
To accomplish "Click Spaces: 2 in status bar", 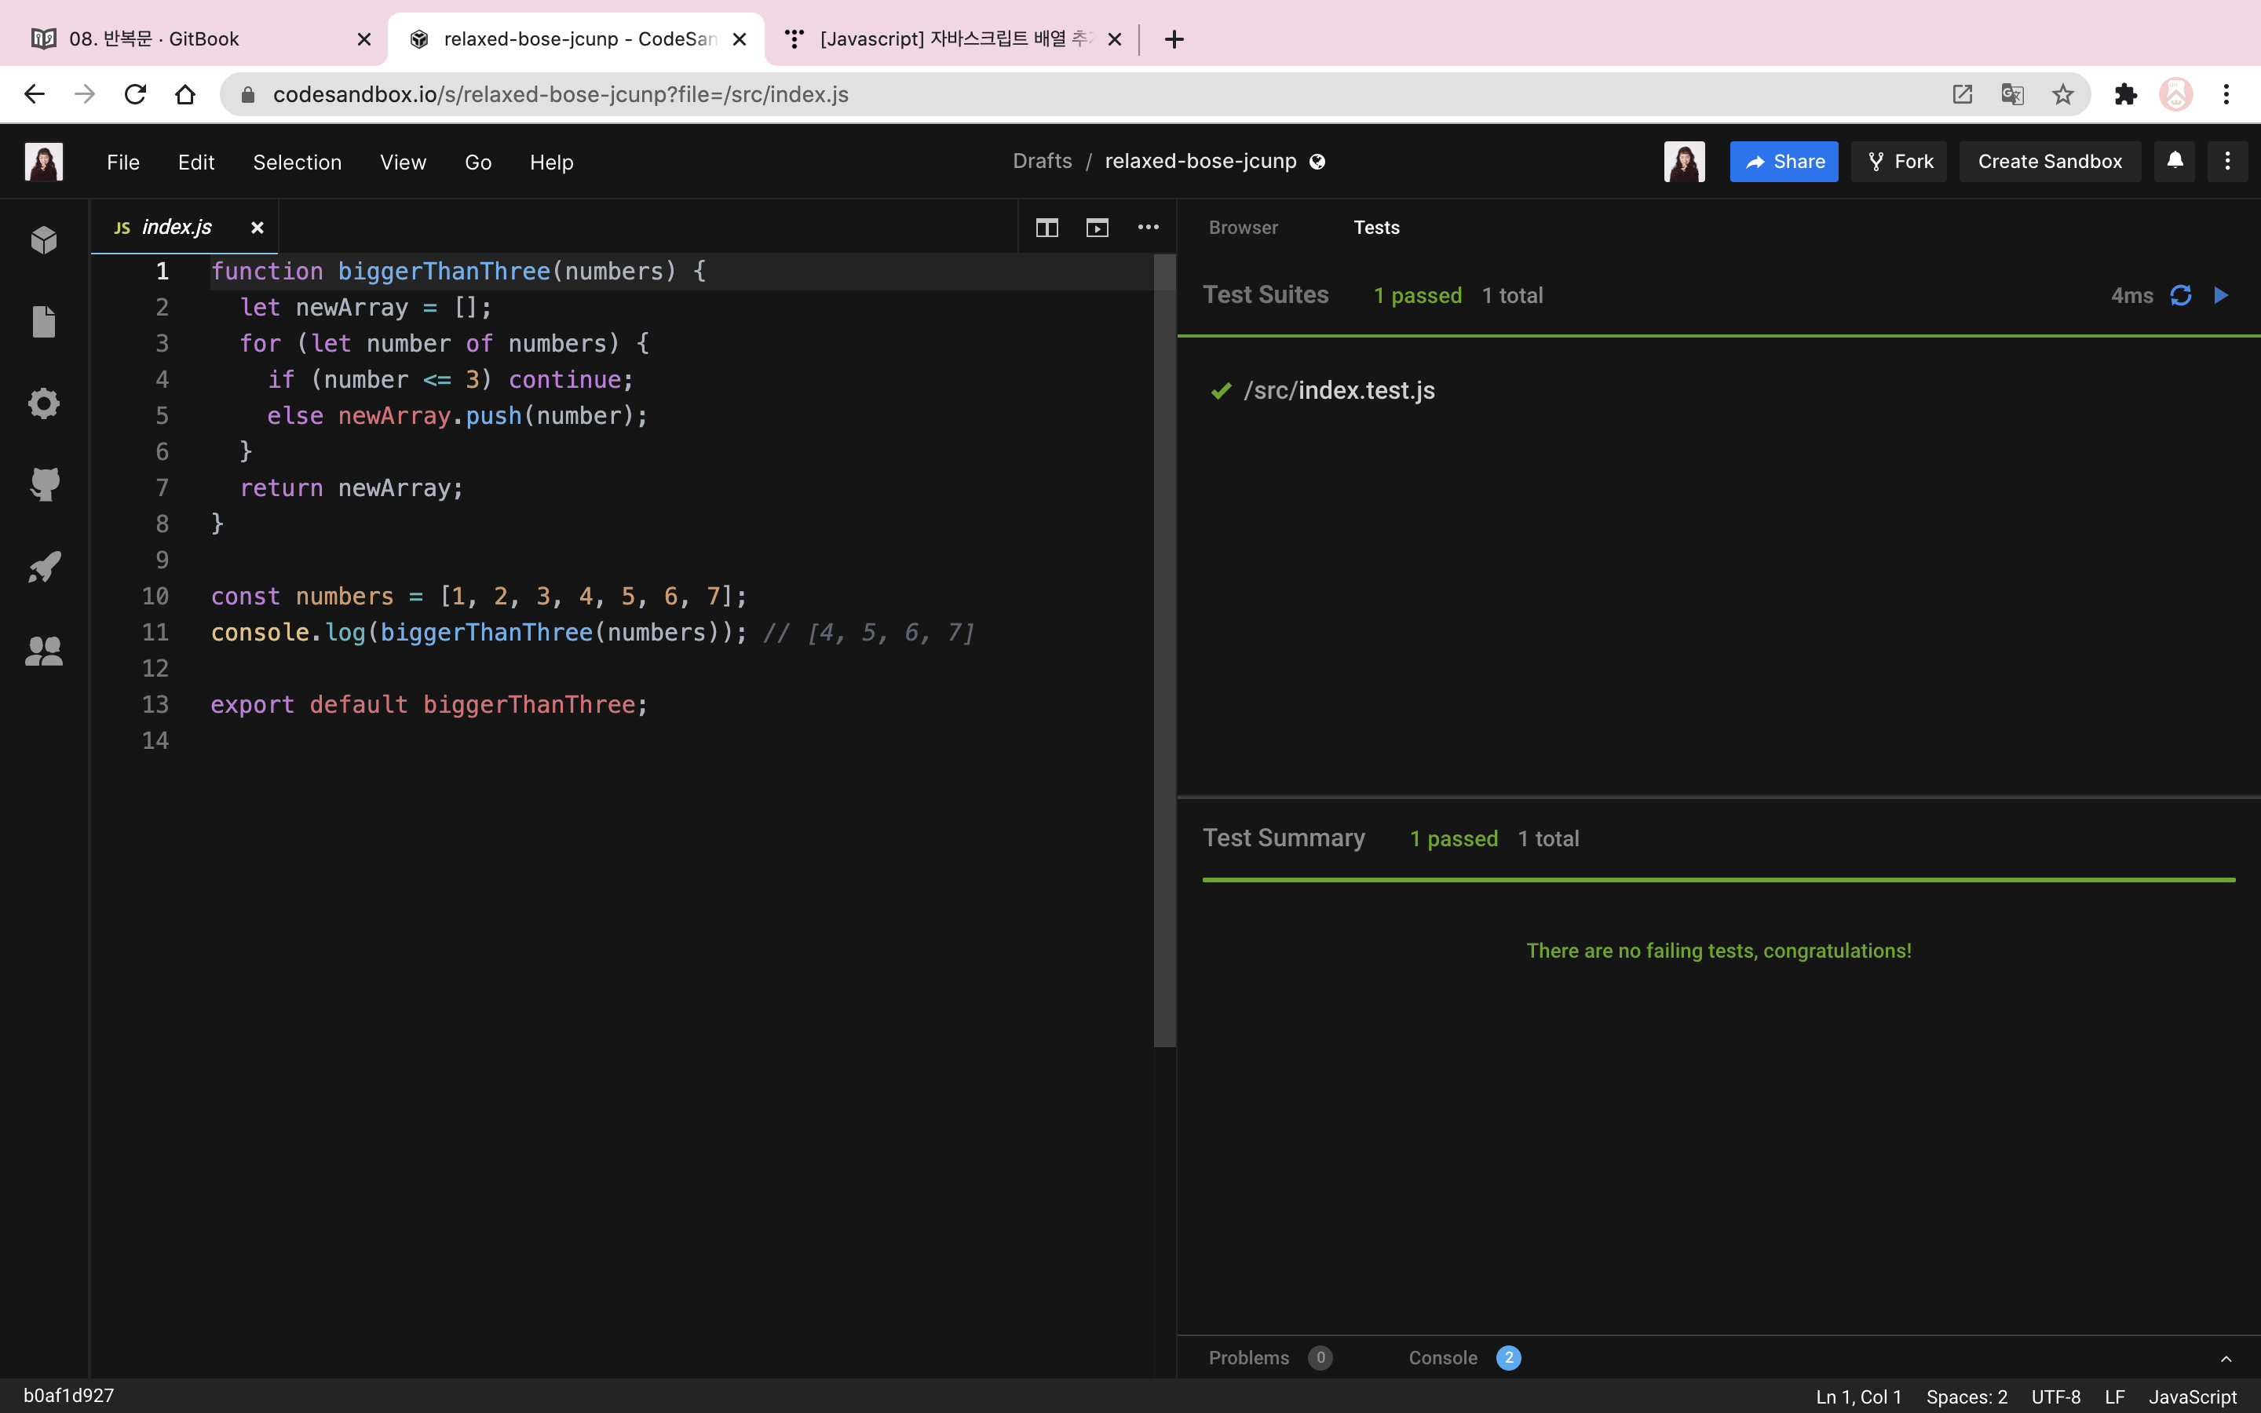I will coord(1967,1397).
